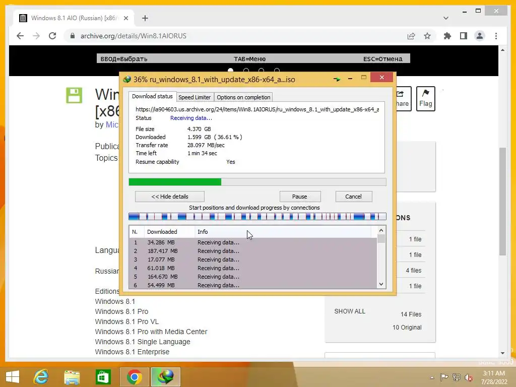
Task: Open File Explorer from taskbar
Action: pyautogui.click(x=72, y=377)
